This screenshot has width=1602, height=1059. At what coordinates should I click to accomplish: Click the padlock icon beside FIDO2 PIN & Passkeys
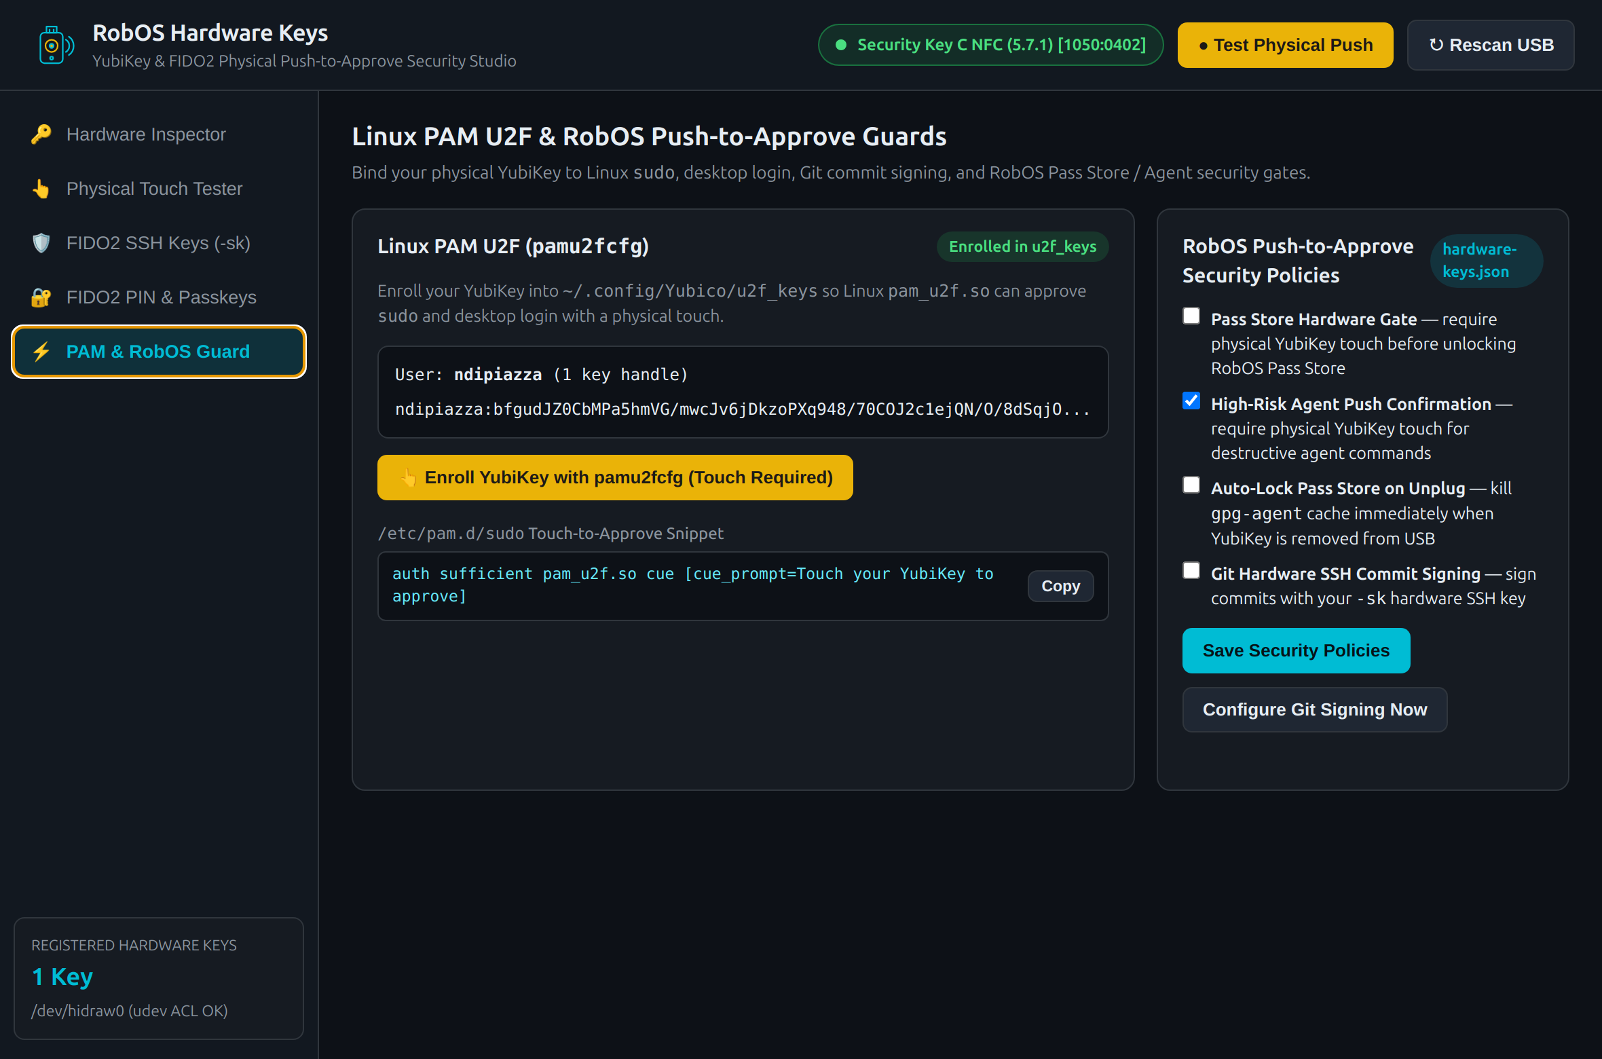[x=41, y=297]
